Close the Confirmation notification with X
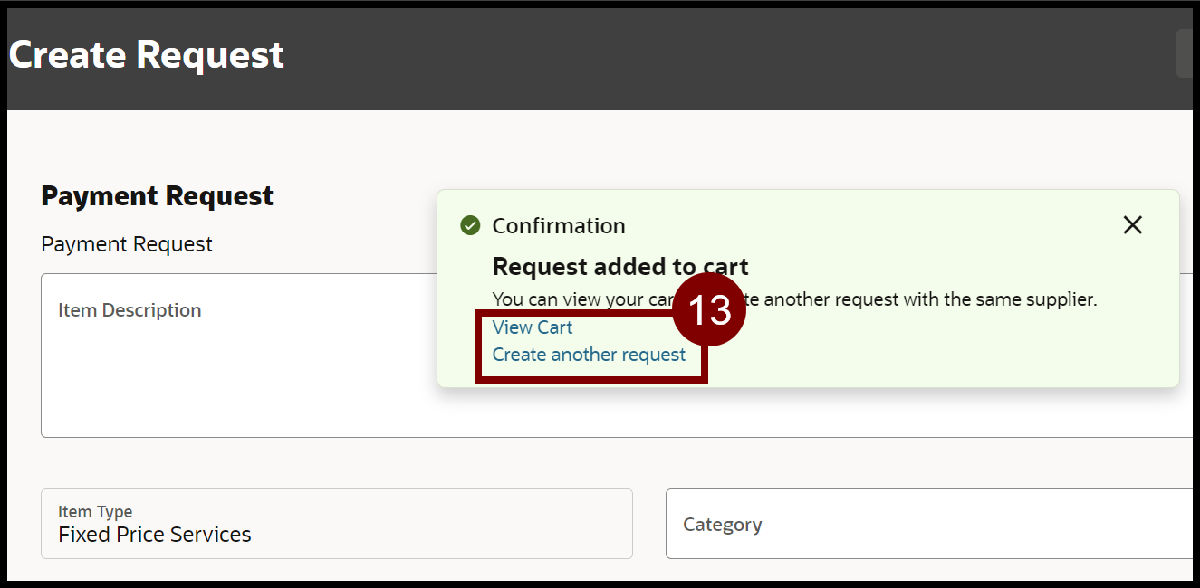Screen dimensions: 1200x588 click(x=1132, y=225)
